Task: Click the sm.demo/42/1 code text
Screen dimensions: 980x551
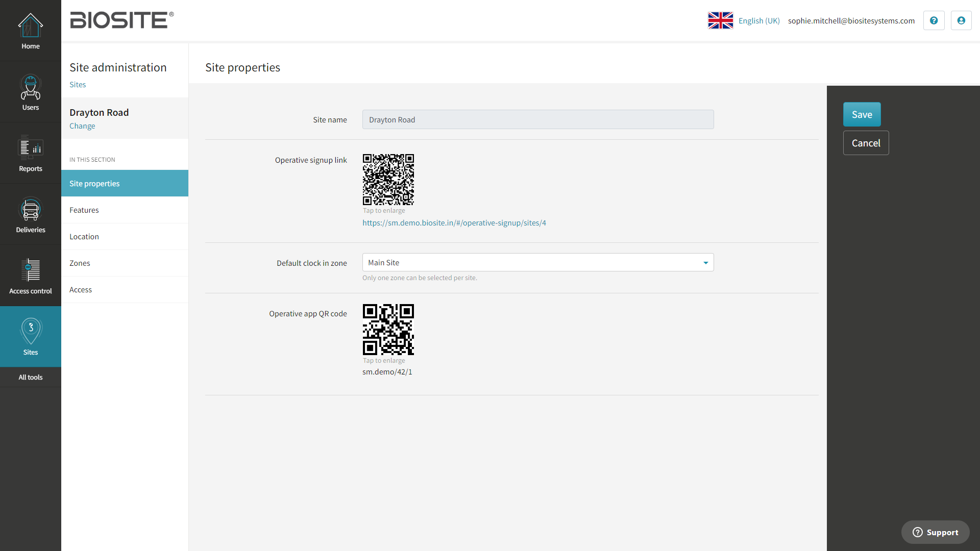Action: point(387,371)
